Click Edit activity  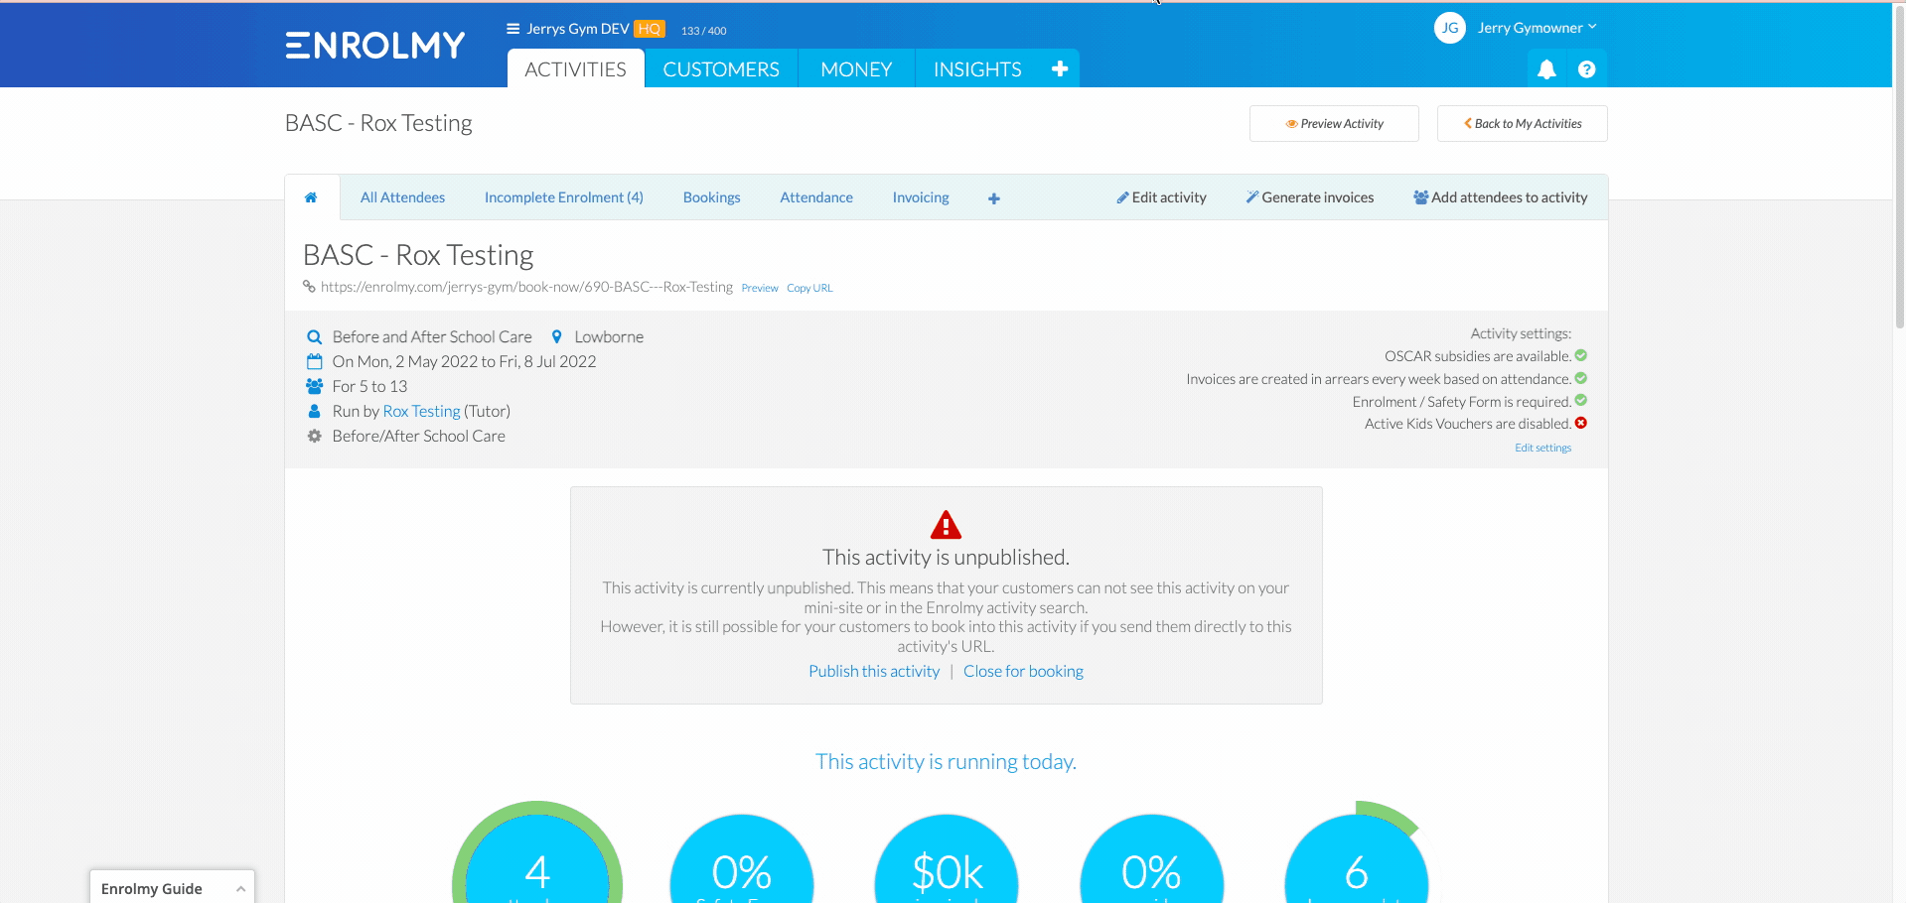[x=1161, y=197]
